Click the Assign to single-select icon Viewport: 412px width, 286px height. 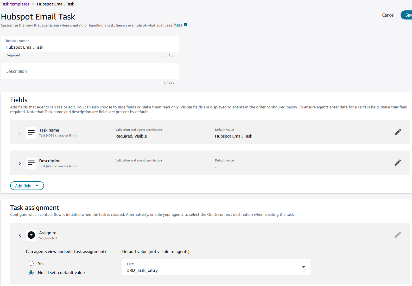pos(31,235)
